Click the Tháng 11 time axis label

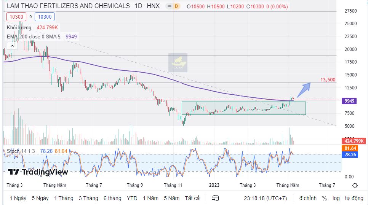(173, 185)
